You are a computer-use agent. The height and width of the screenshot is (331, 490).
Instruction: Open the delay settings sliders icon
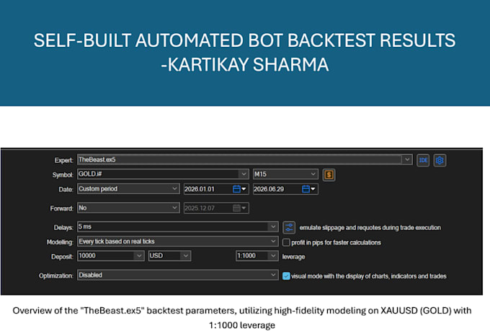(289, 227)
